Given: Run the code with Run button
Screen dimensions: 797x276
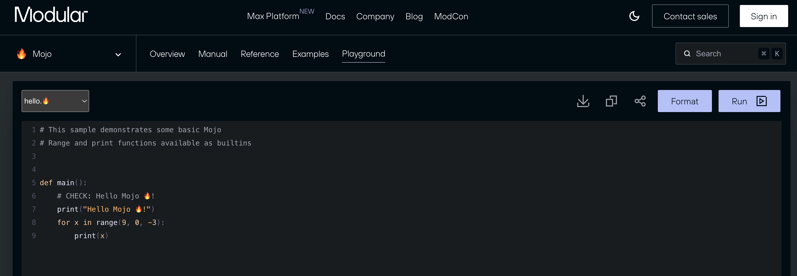Looking at the screenshot, I should pos(749,101).
